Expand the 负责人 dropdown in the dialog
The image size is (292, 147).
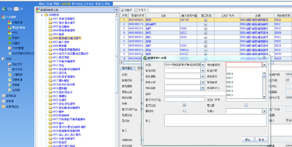pyautogui.click(x=264, y=111)
